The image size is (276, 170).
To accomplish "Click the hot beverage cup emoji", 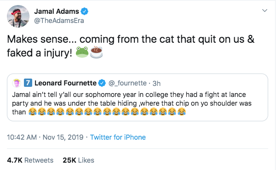I will 96,52.
